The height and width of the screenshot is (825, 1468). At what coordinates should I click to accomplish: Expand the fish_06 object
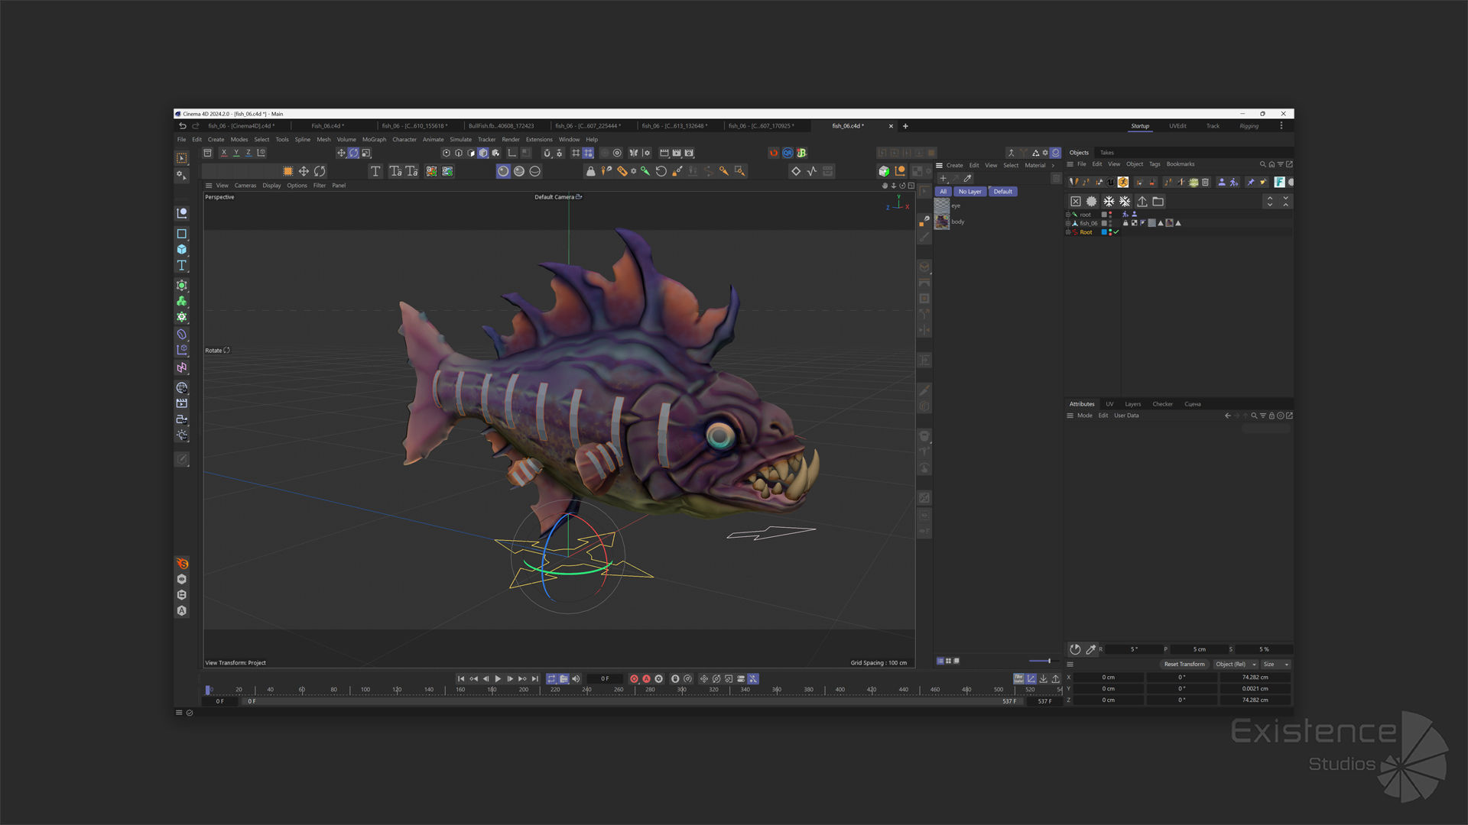(1067, 223)
